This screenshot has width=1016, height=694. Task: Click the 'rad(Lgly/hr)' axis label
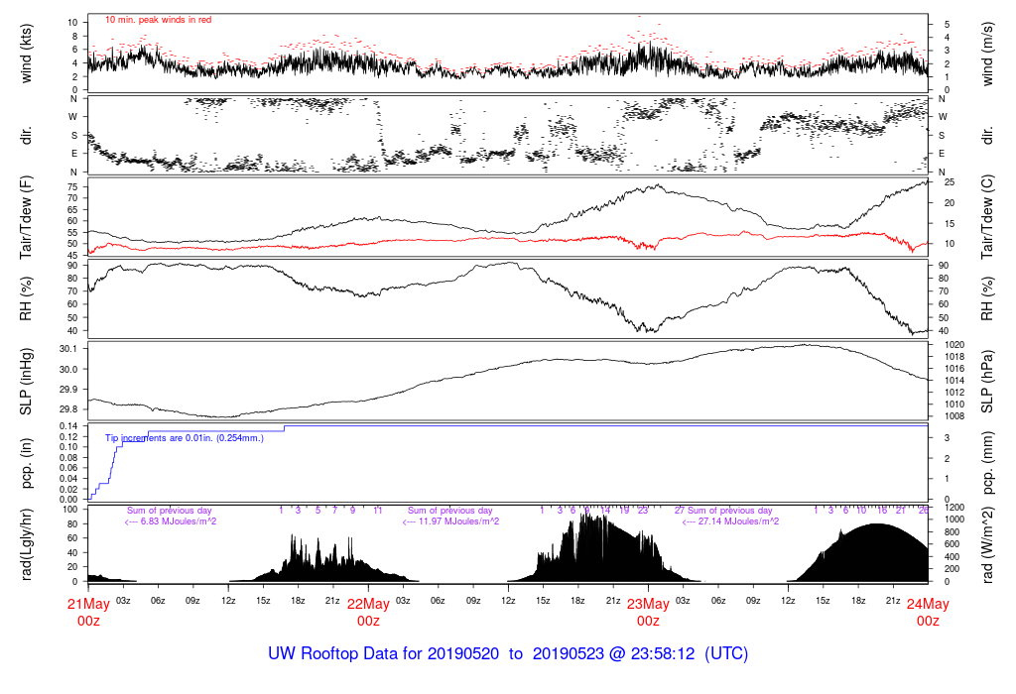[26, 544]
